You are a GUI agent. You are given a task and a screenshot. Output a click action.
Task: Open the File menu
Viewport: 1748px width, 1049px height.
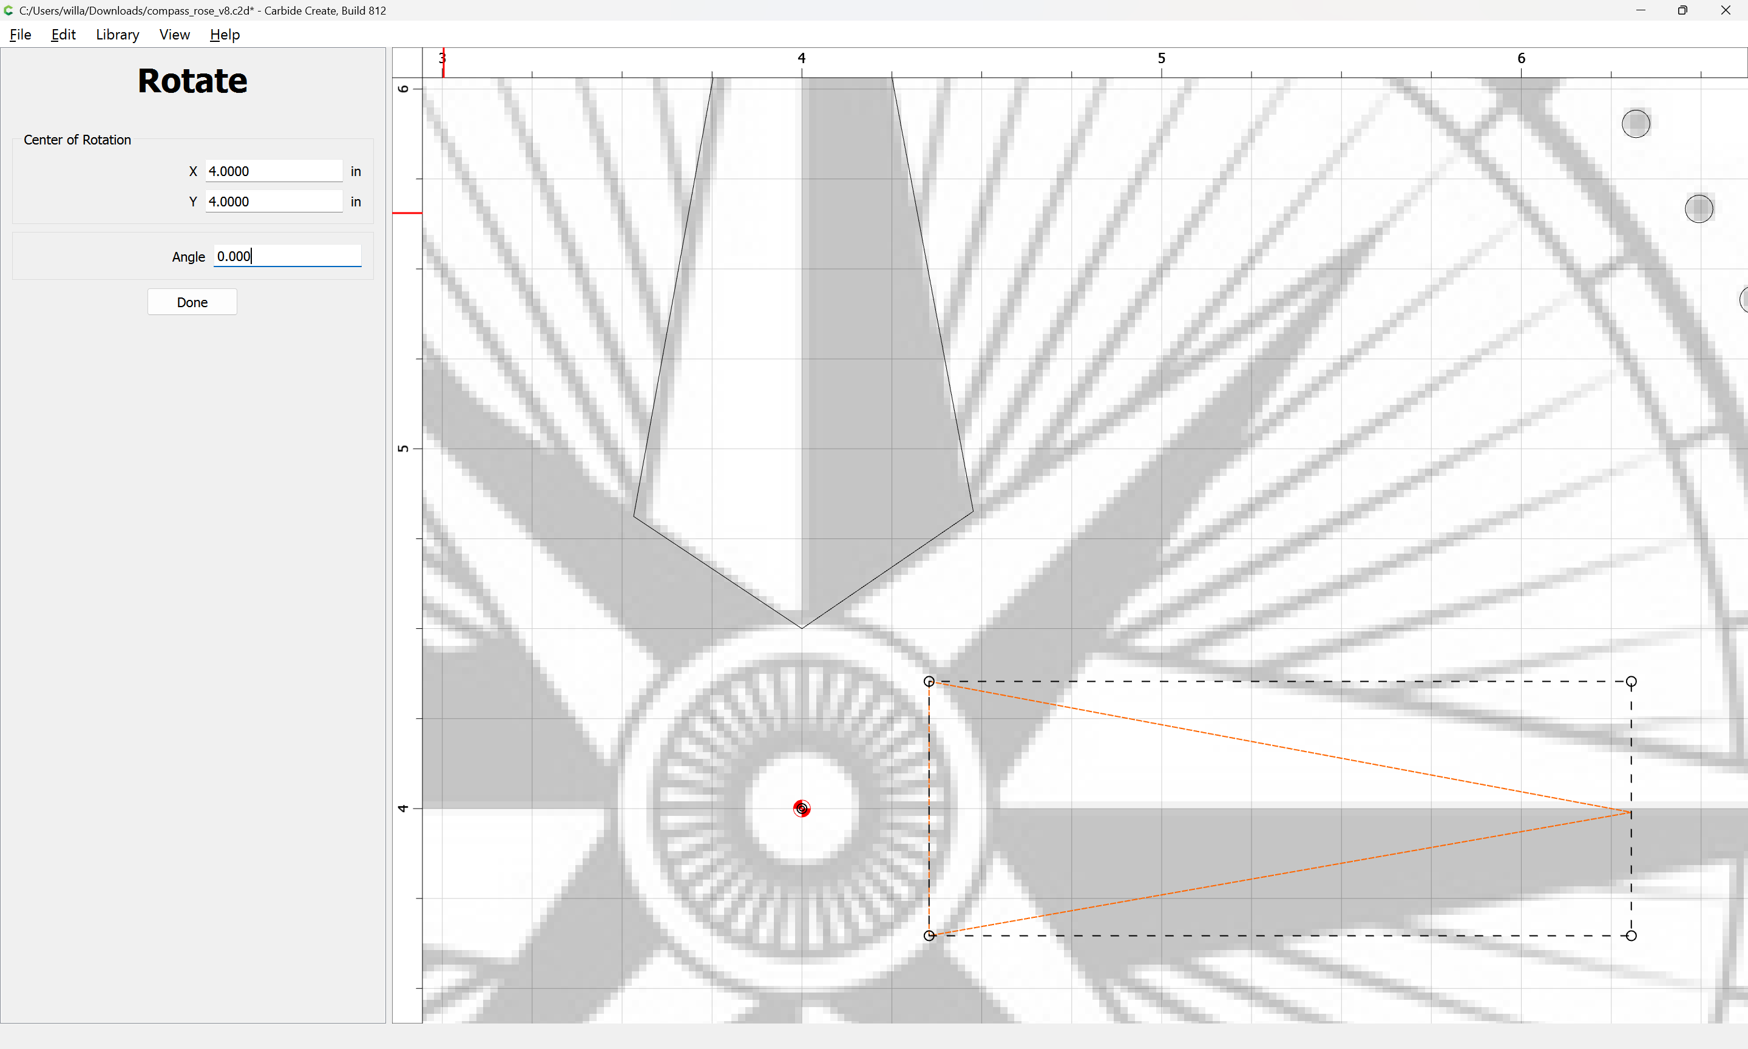(x=20, y=35)
